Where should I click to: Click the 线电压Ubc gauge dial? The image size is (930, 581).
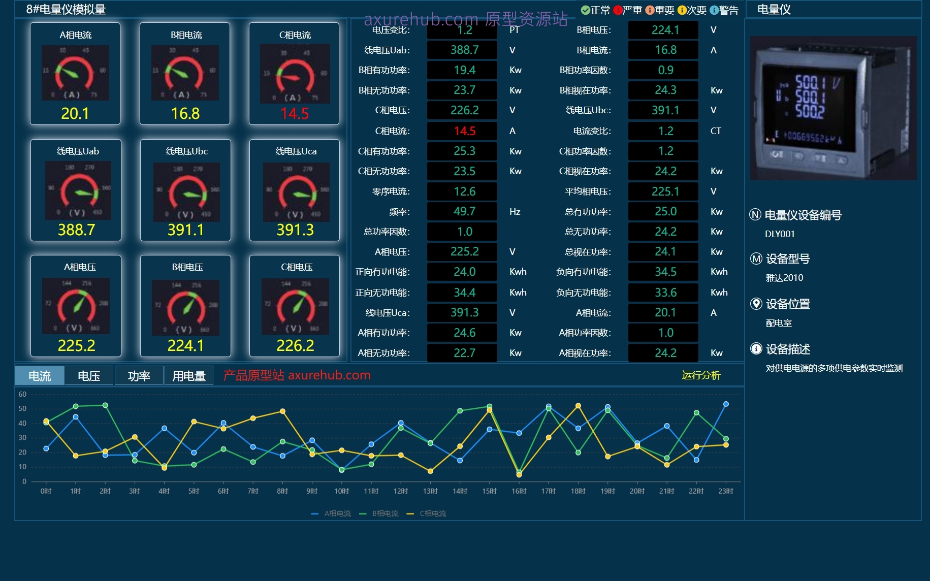pyautogui.click(x=186, y=192)
